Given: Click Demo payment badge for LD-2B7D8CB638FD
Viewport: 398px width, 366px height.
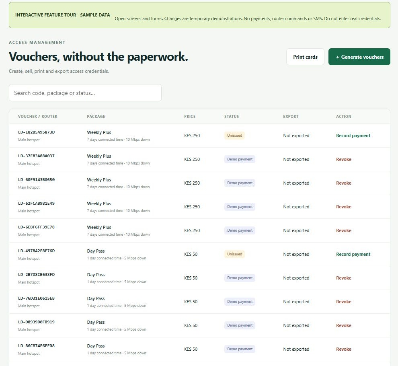Looking at the screenshot, I should pos(240,278).
